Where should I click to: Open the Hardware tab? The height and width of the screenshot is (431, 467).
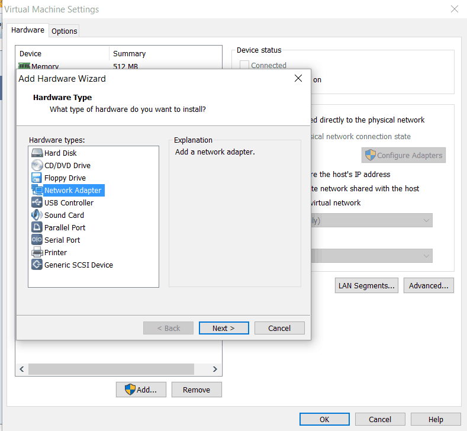click(x=28, y=30)
